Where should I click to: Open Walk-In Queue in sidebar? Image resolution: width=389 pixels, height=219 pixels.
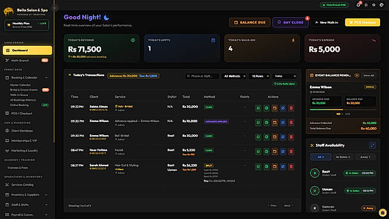19,95
